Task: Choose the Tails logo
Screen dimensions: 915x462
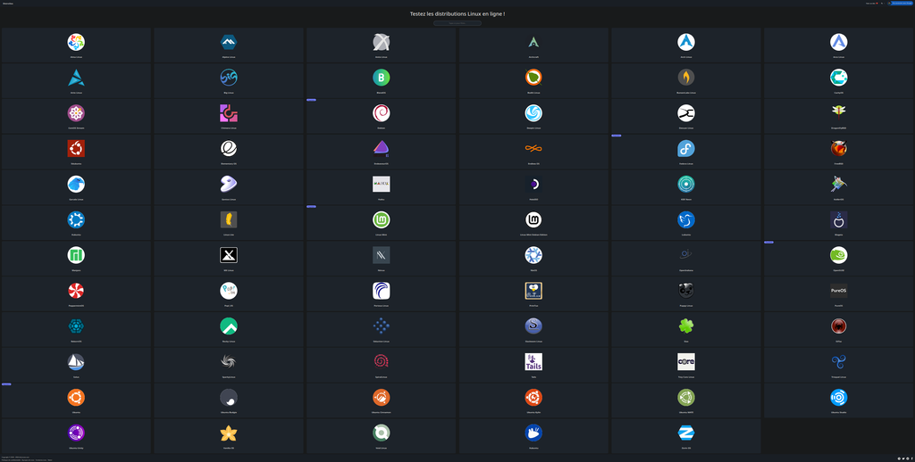Action: (533, 361)
